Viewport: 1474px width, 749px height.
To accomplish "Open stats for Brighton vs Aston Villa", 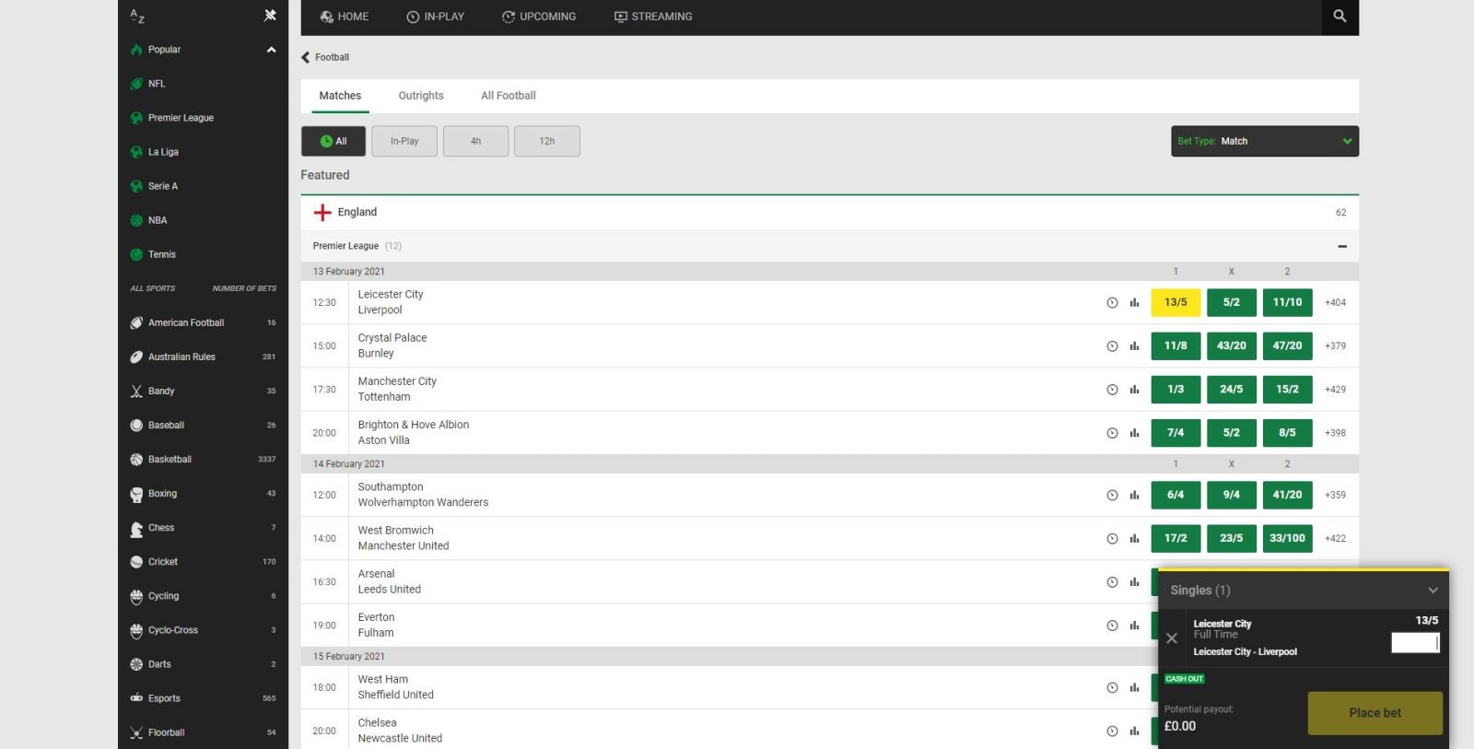I will point(1134,432).
